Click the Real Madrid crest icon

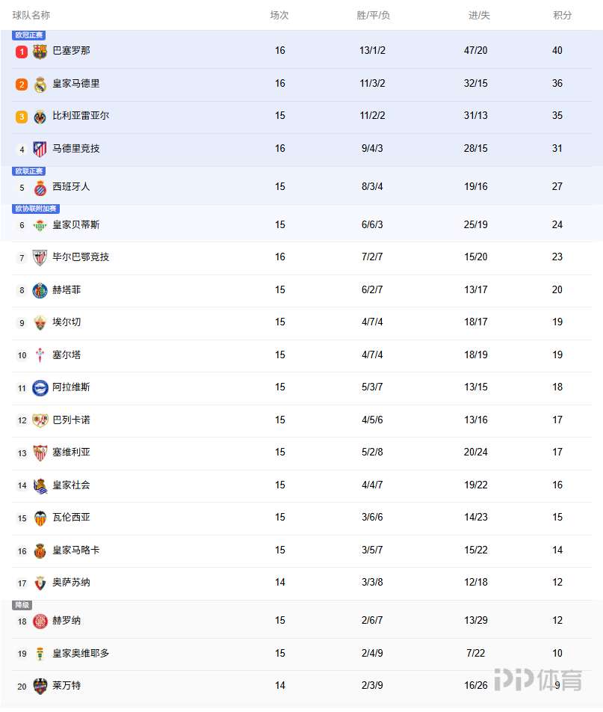tap(40, 85)
